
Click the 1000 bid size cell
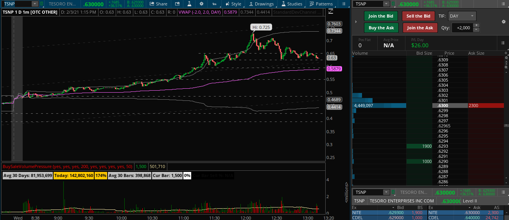pos(419,161)
